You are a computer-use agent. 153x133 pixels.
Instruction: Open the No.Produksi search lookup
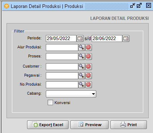(82, 85)
